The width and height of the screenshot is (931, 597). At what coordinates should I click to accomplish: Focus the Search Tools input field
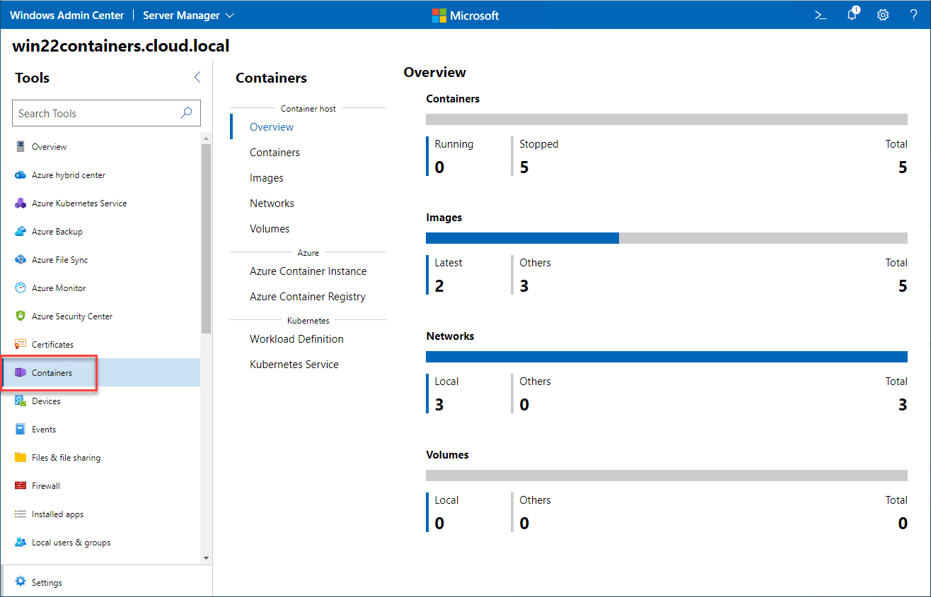(96, 113)
